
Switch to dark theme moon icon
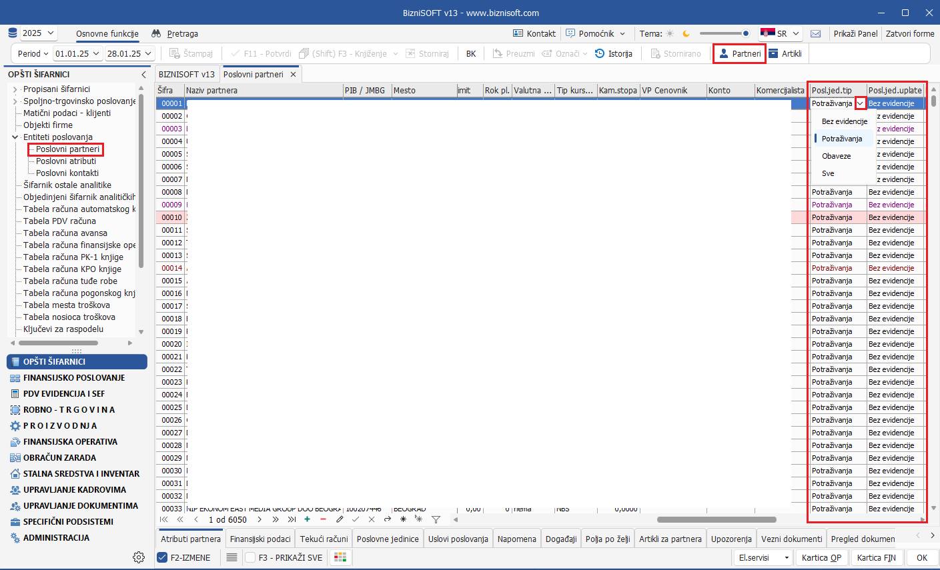(x=685, y=33)
